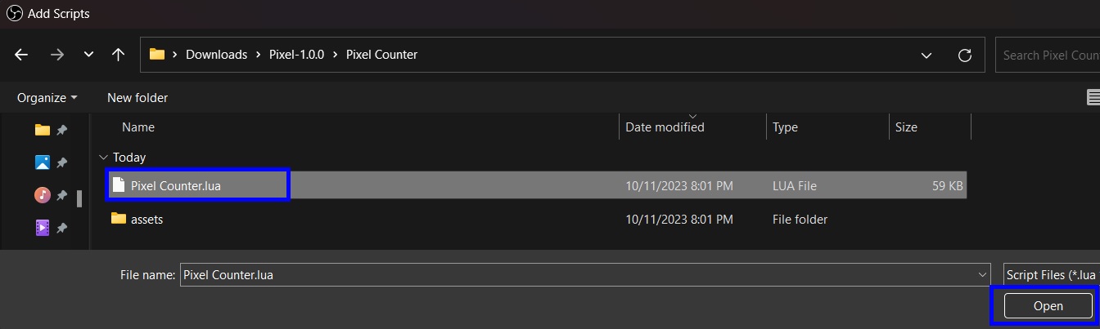Expand the address bar history dropdown
This screenshot has height=329, width=1100.
pos(926,55)
